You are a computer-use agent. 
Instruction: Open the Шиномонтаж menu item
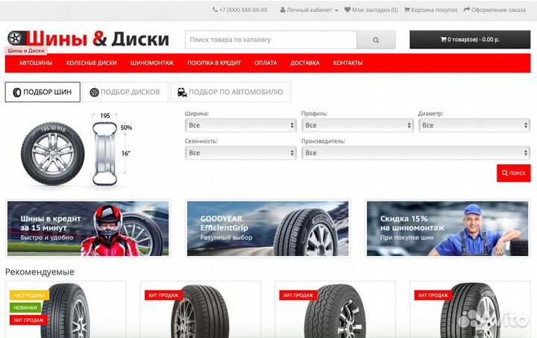152,63
